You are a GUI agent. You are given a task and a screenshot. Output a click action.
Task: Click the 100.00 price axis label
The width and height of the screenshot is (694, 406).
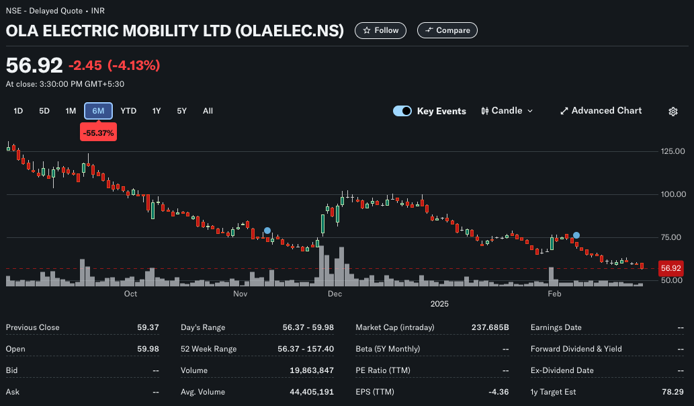(673, 194)
